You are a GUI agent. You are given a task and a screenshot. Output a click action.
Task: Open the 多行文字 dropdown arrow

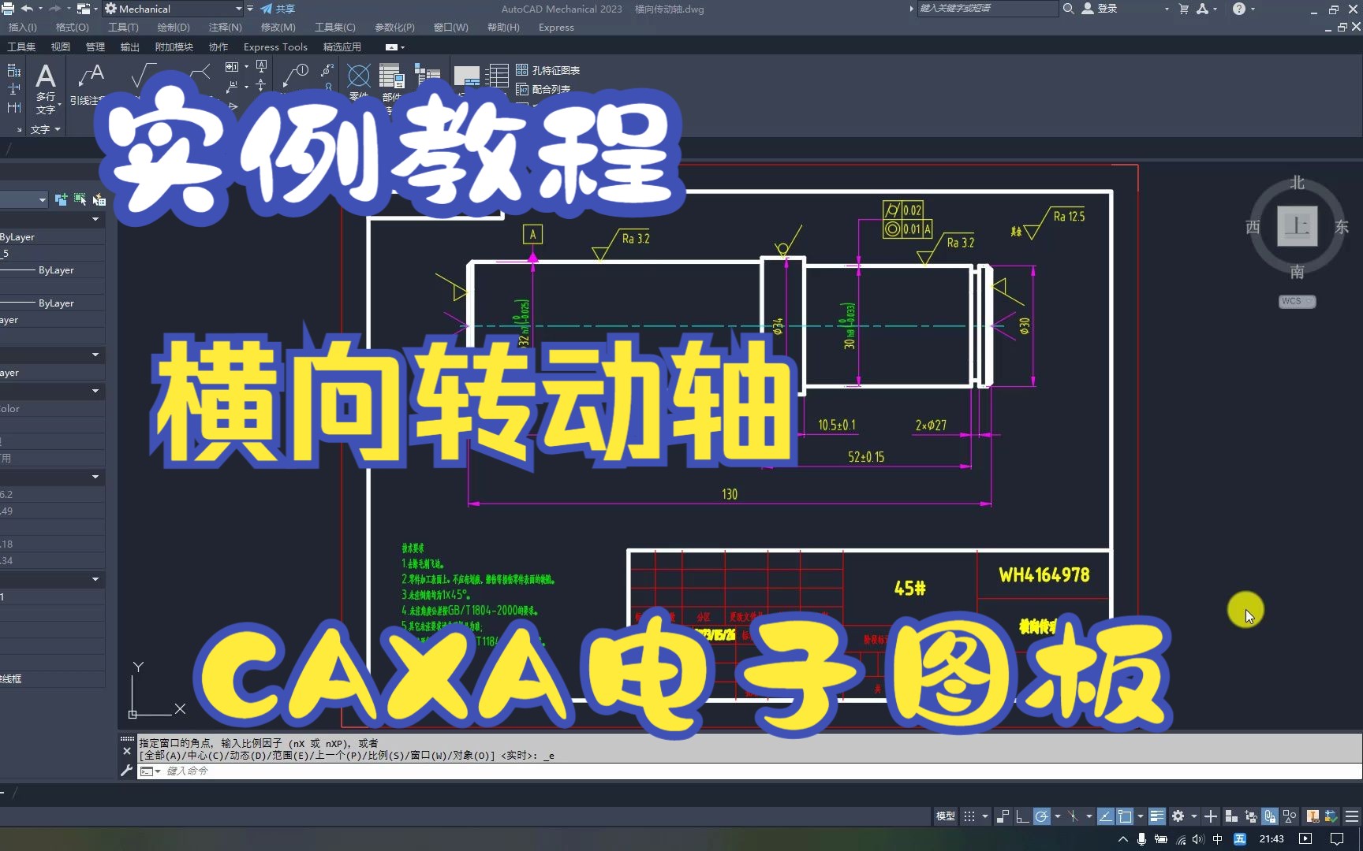coord(59,104)
